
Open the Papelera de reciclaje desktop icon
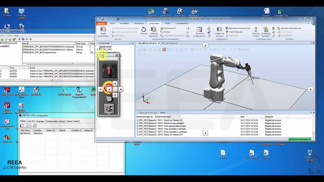pos(310,155)
